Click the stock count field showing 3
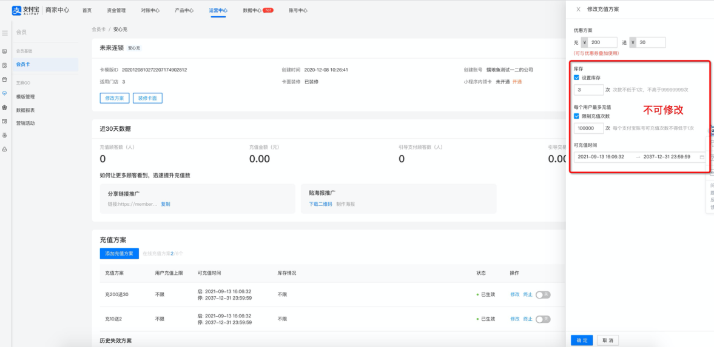 pyautogui.click(x=589, y=90)
